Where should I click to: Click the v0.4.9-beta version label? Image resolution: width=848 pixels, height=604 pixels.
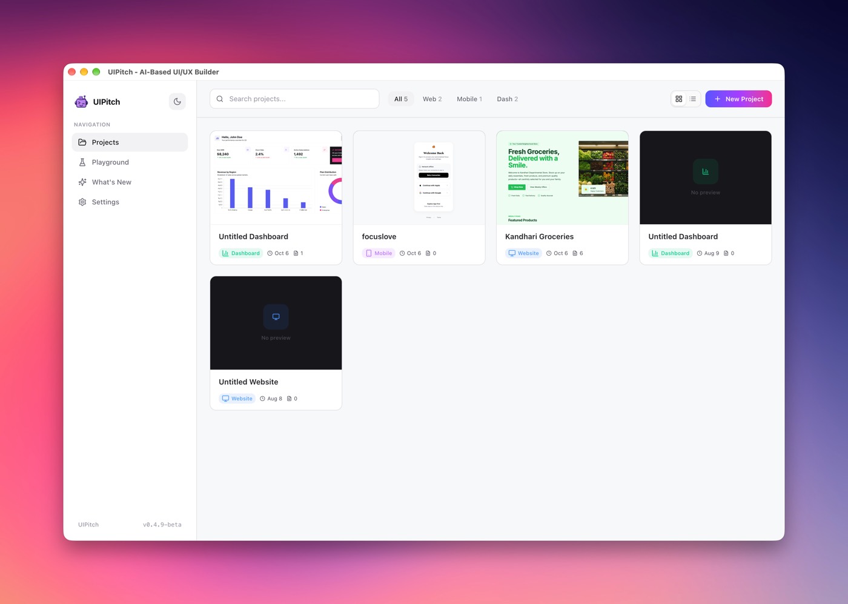[x=162, y=525]
